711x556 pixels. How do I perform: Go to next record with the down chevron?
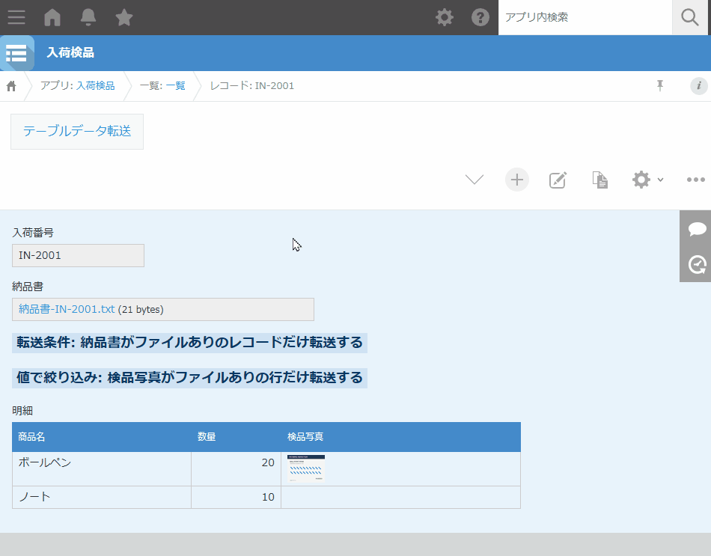(x=474, y=180)
